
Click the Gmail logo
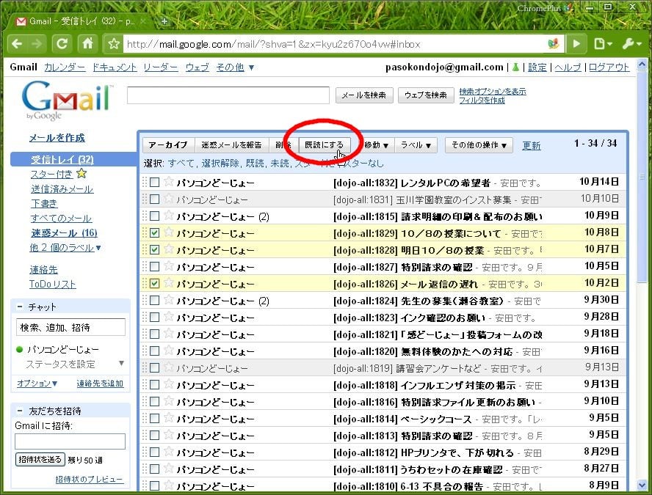(x=66, y=100)
